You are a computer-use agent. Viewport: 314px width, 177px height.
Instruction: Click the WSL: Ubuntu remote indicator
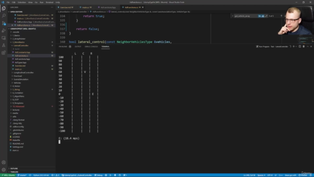point(8,175)
